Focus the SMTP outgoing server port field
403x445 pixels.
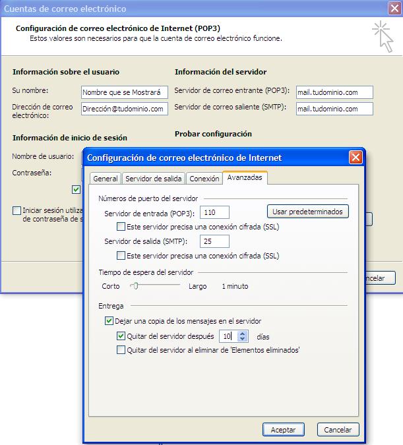pyautogui.click(x=214, y=241)
